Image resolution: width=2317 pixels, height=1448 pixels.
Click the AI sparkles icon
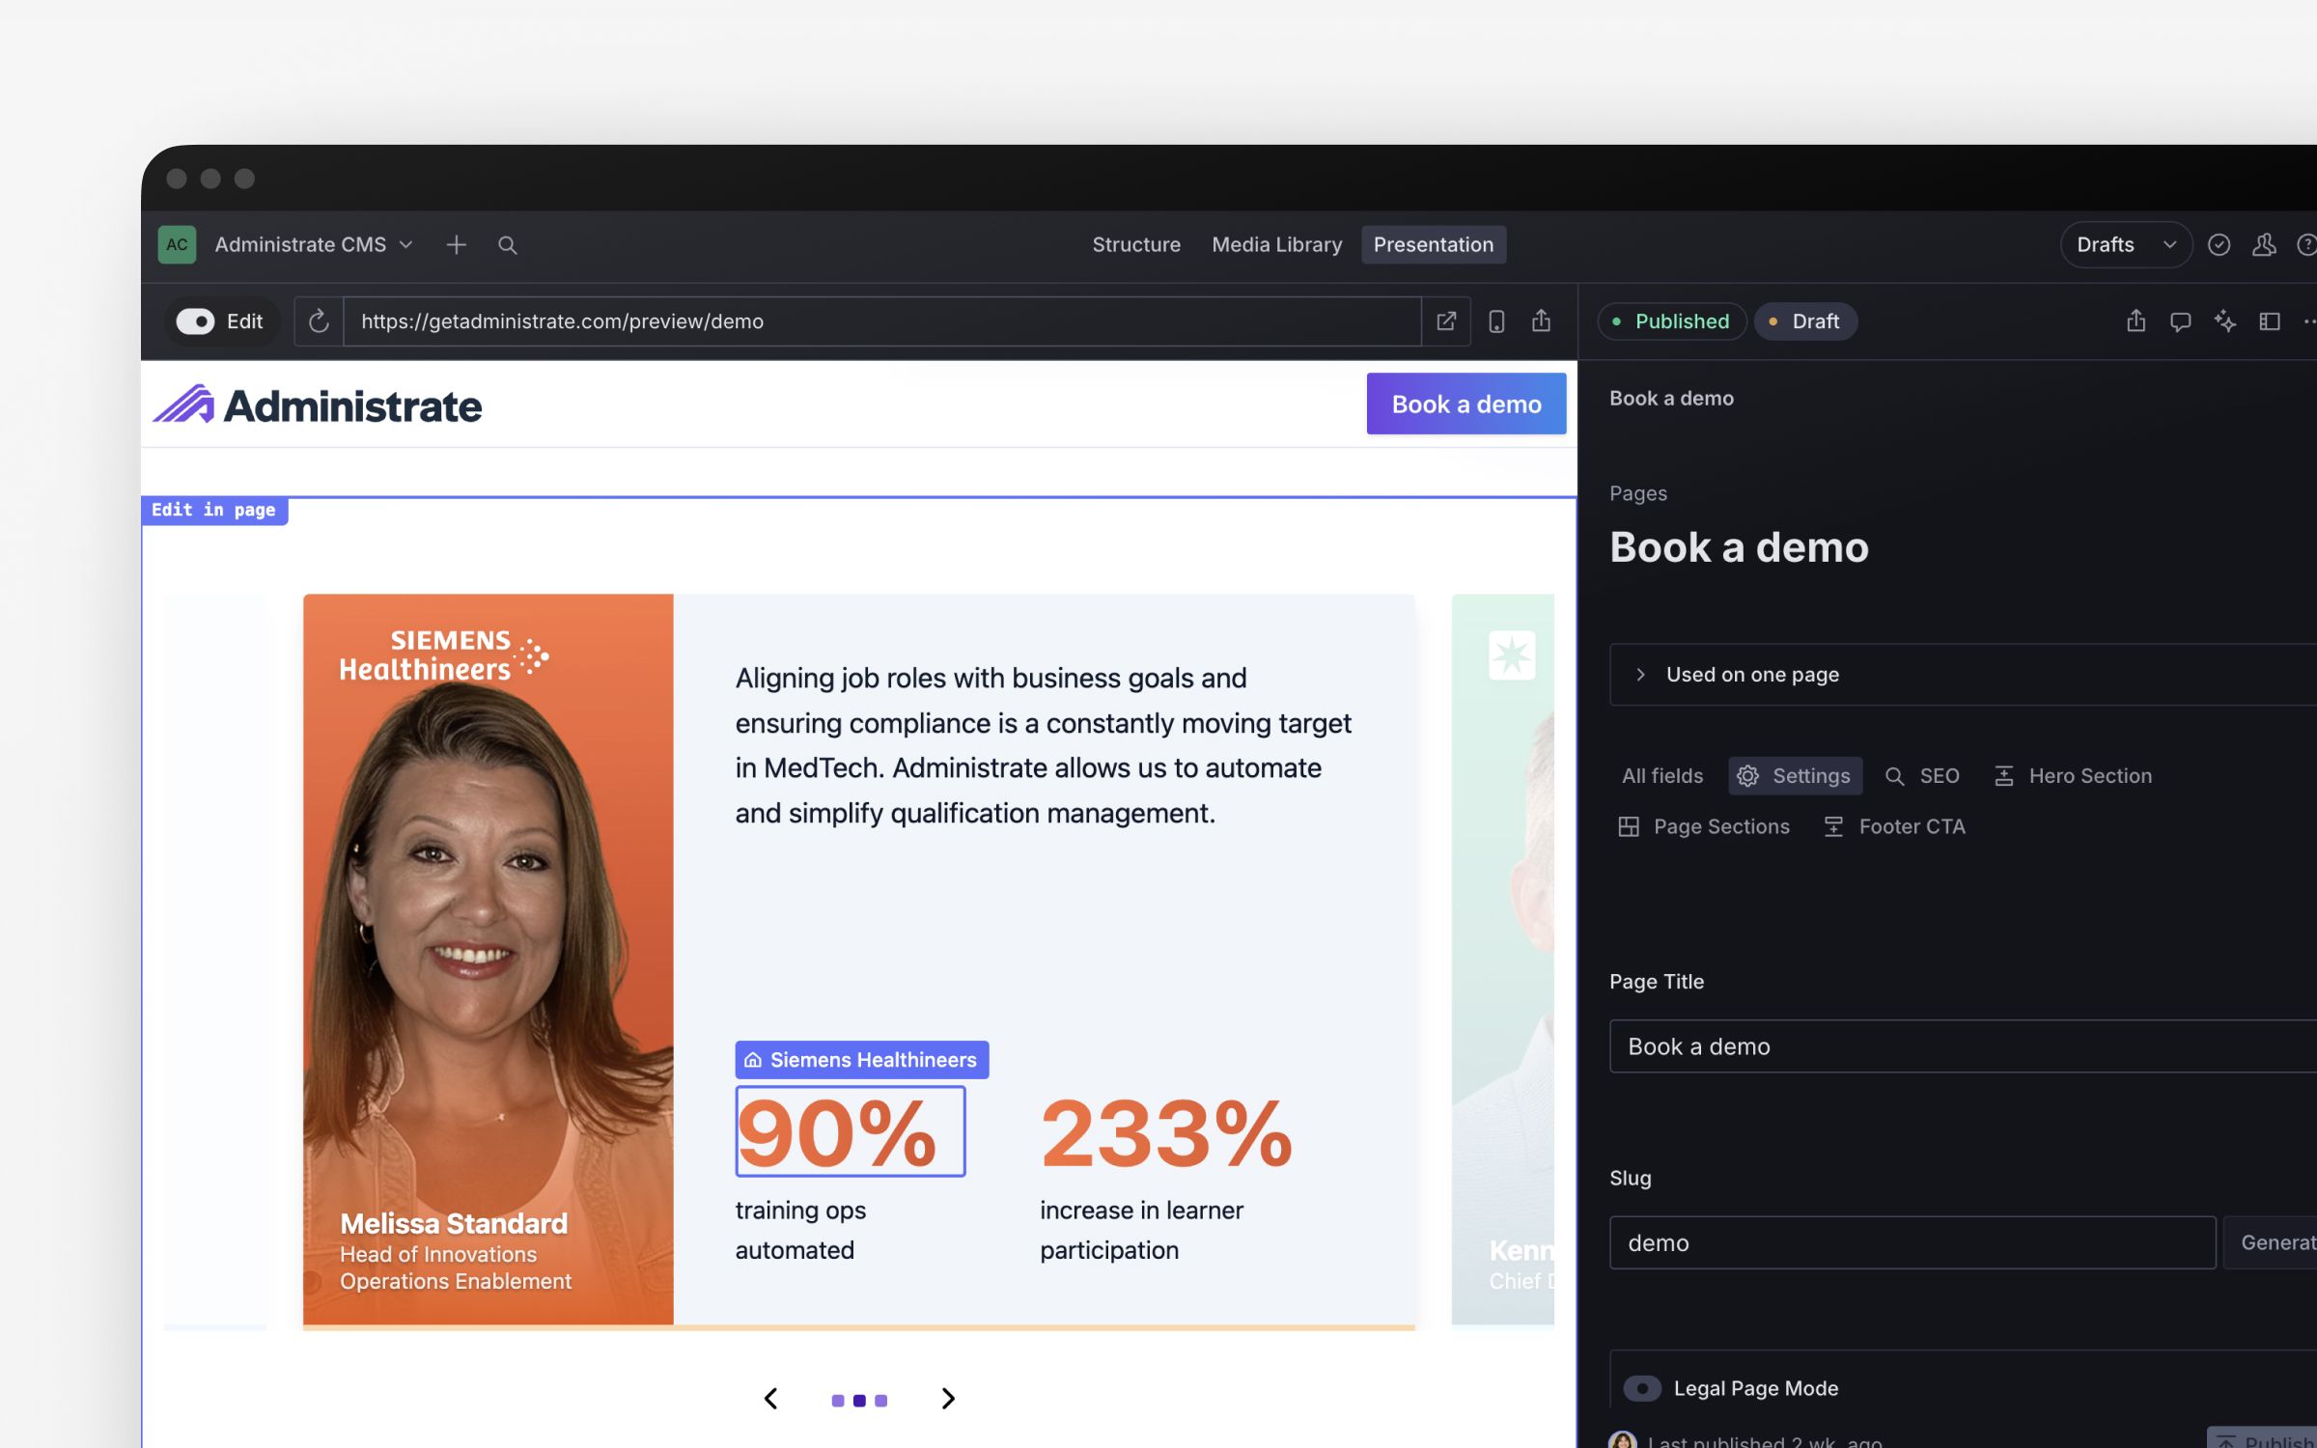coord(2225,321)
